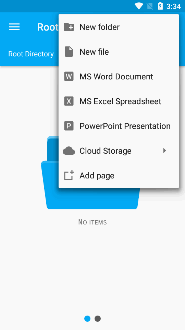
Task: Click the New file document icon
Action: [x=69, y=52]
